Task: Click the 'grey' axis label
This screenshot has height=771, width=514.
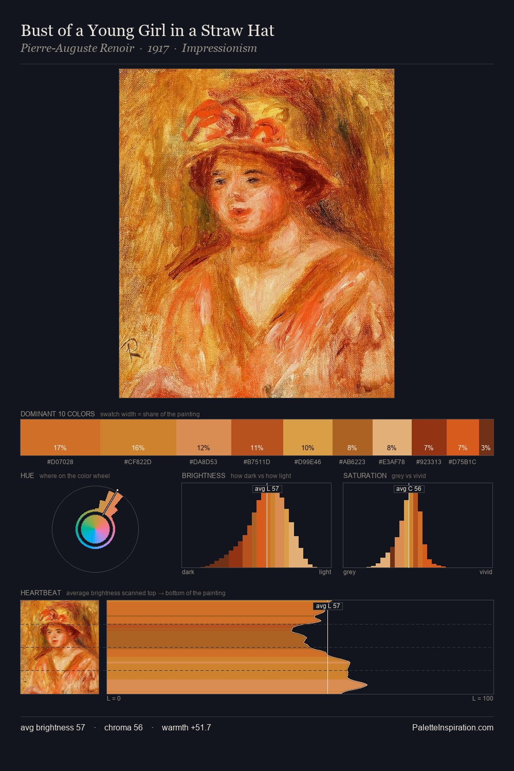Action: [x=350, y=572]
